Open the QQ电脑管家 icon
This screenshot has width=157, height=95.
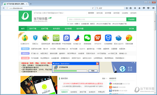tap(108, 38)
